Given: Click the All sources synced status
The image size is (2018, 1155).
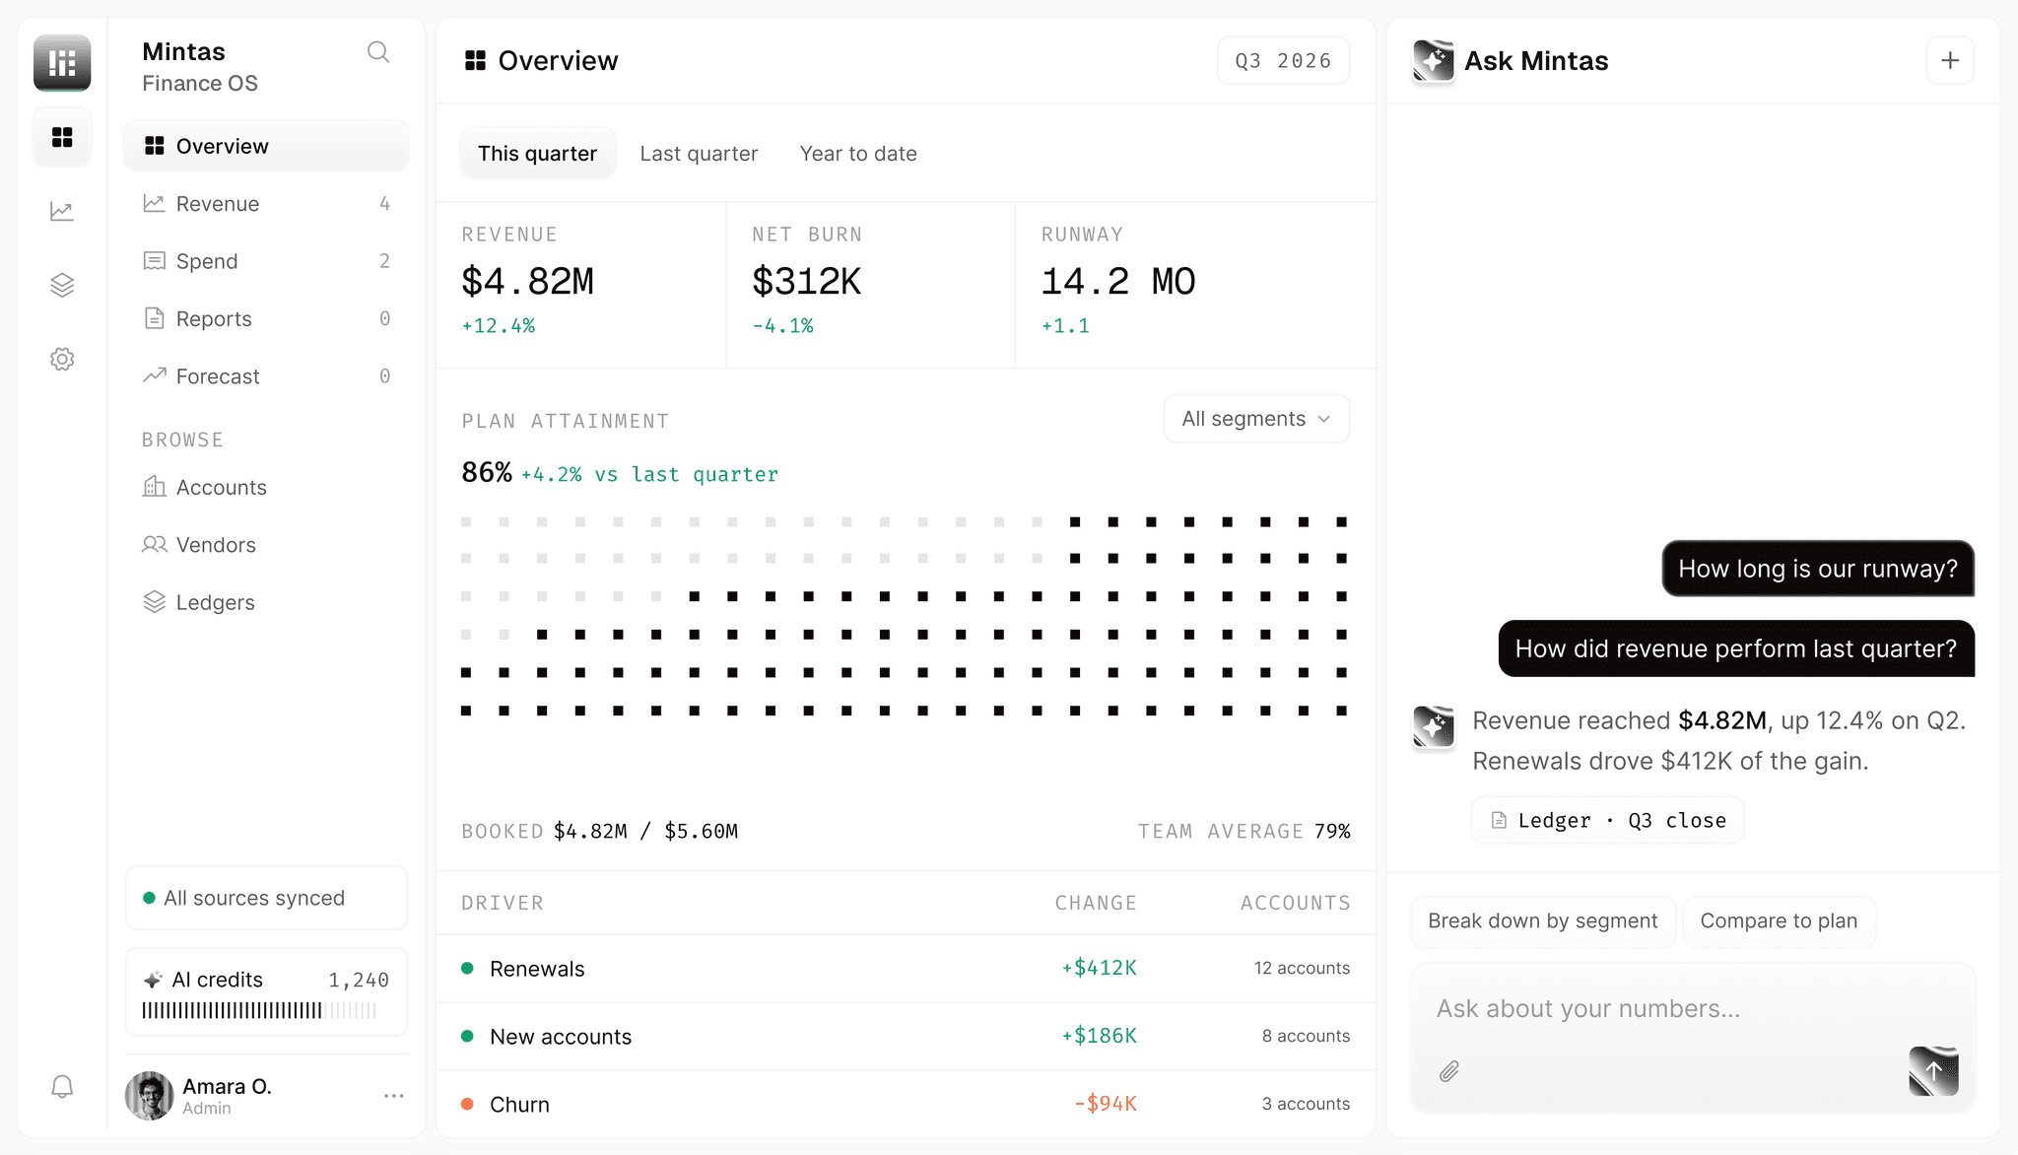Looking at the screenshot, I should point(267,898).
